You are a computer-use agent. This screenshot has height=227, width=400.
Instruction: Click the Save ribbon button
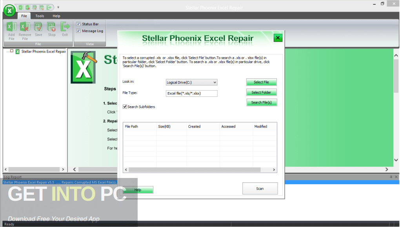click(x=38, y=29)
